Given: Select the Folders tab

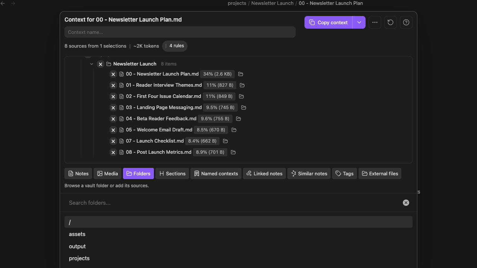Looking at the screenshot, I should tap(138, 173).
